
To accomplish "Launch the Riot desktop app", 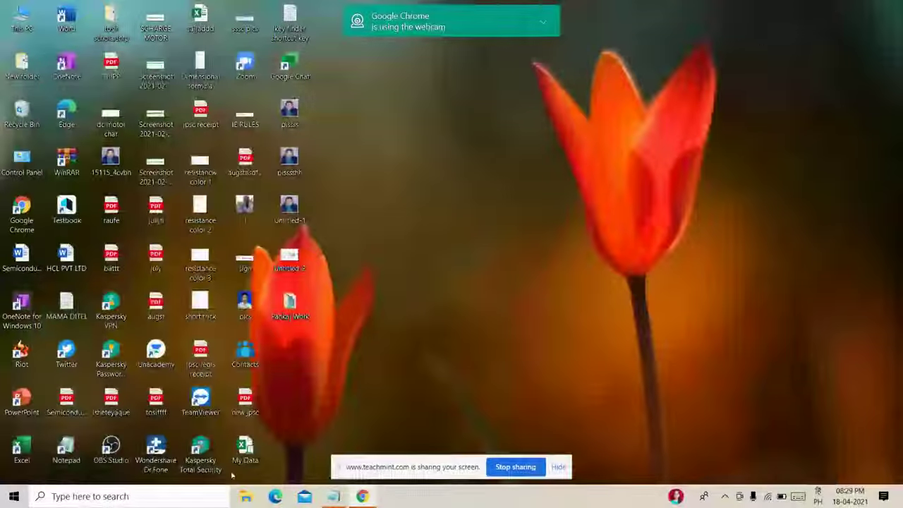I will tap(22, 354).
